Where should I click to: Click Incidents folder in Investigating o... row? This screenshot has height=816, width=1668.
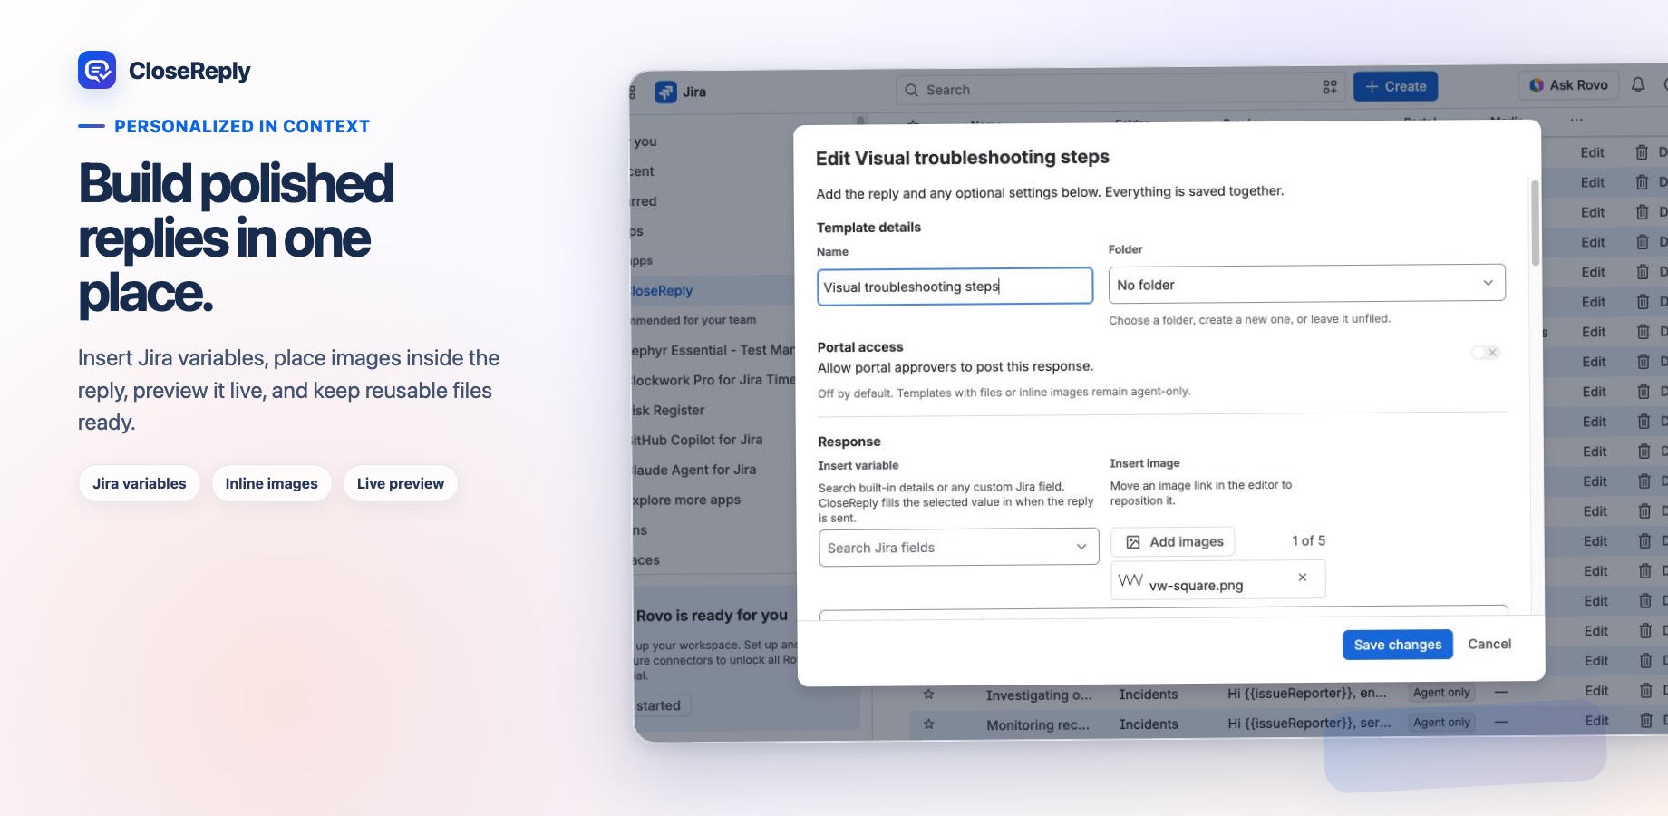click(x=1149, y=695)
